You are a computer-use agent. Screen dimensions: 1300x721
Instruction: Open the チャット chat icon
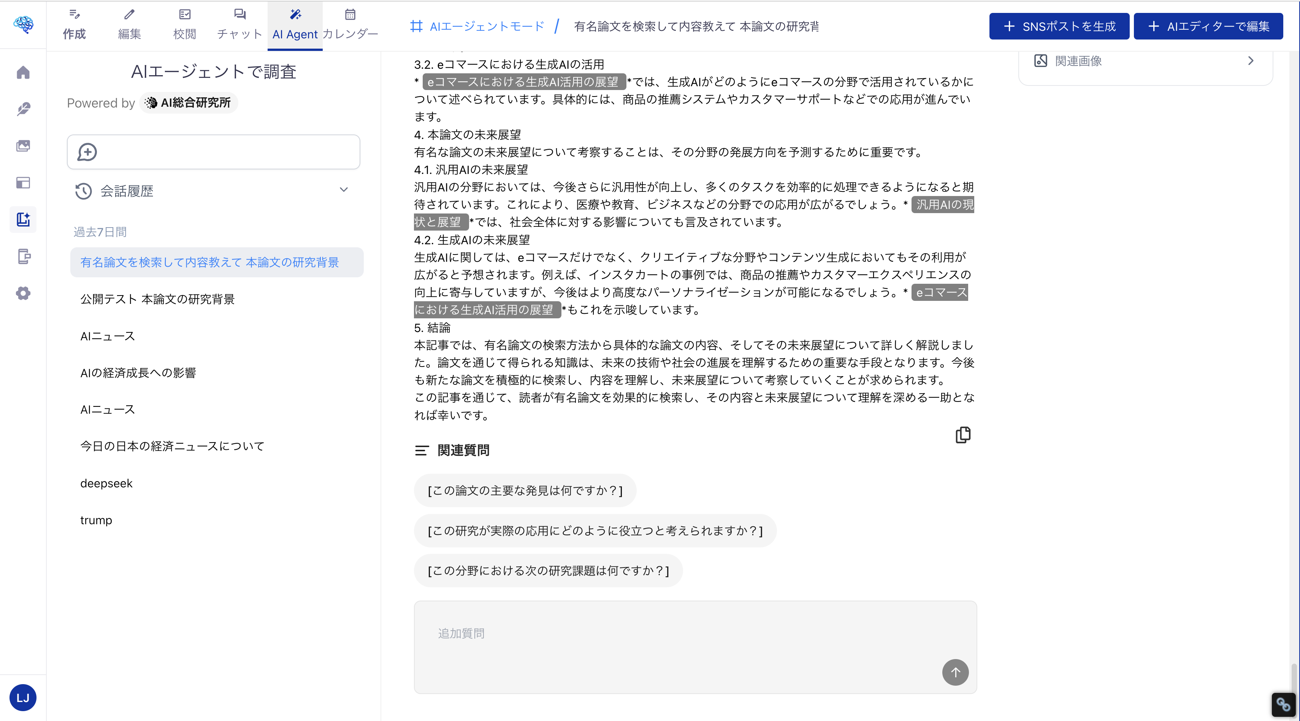(x=239, y=14)
